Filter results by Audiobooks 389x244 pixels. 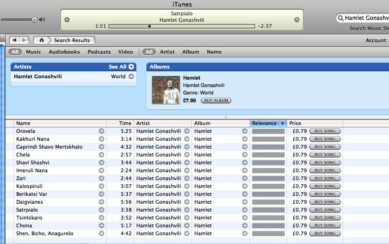point(64,52)
